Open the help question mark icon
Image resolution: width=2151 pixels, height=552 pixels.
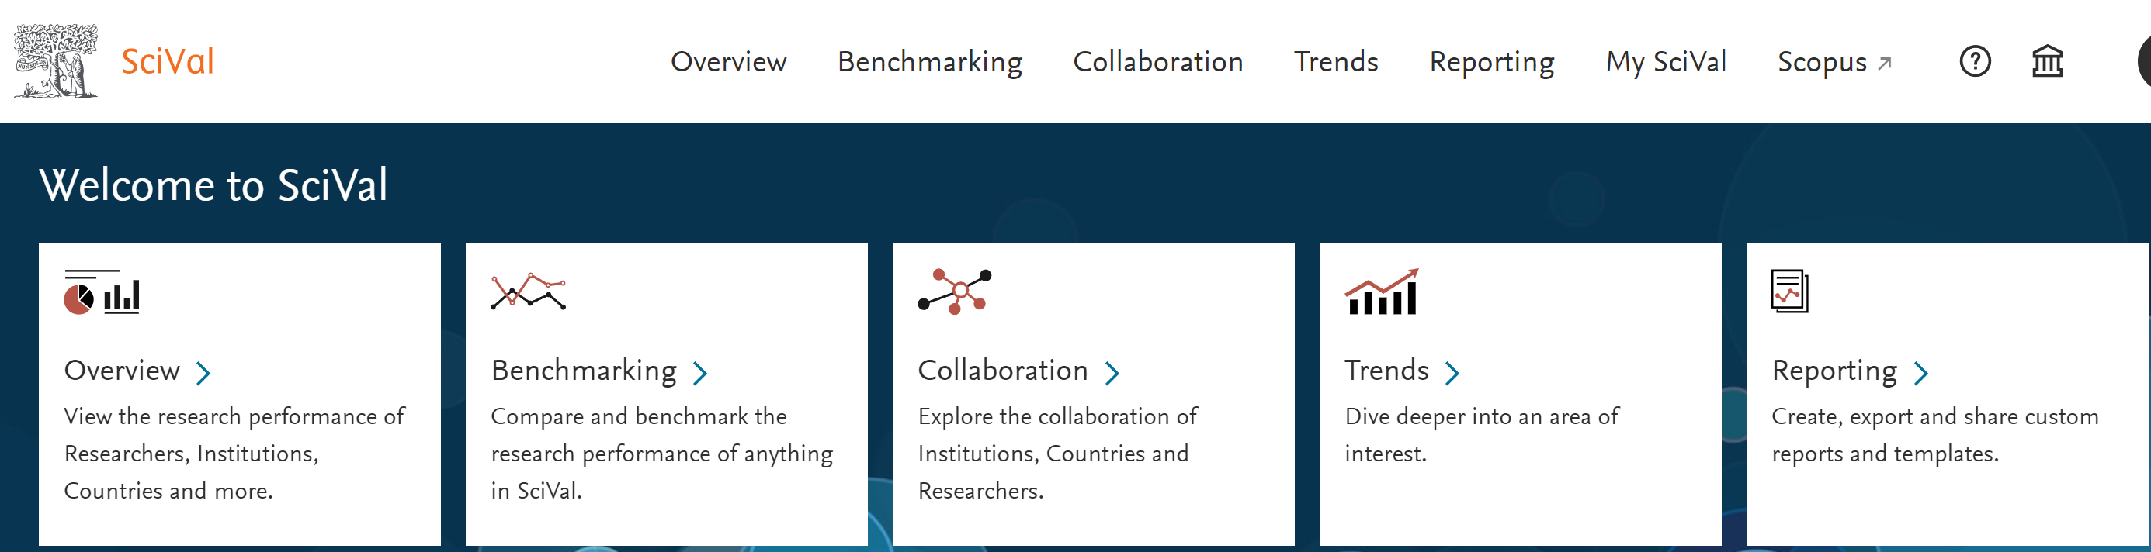click(1975, 62)
